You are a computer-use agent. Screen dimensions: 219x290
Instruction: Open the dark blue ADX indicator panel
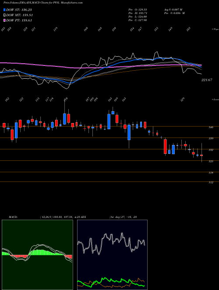click(x=112, y=255)
